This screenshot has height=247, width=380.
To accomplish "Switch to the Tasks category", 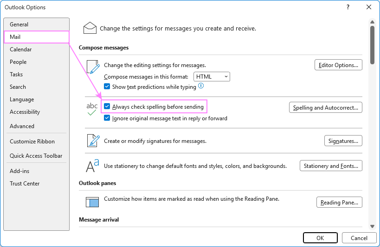I will [x=36, y=74].
